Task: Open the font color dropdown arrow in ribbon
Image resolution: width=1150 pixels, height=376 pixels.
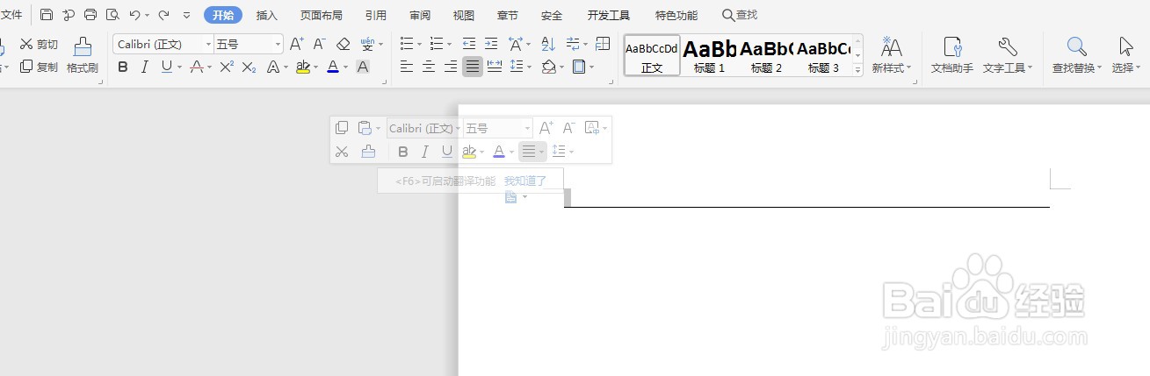Action: (x=345, y=67)
